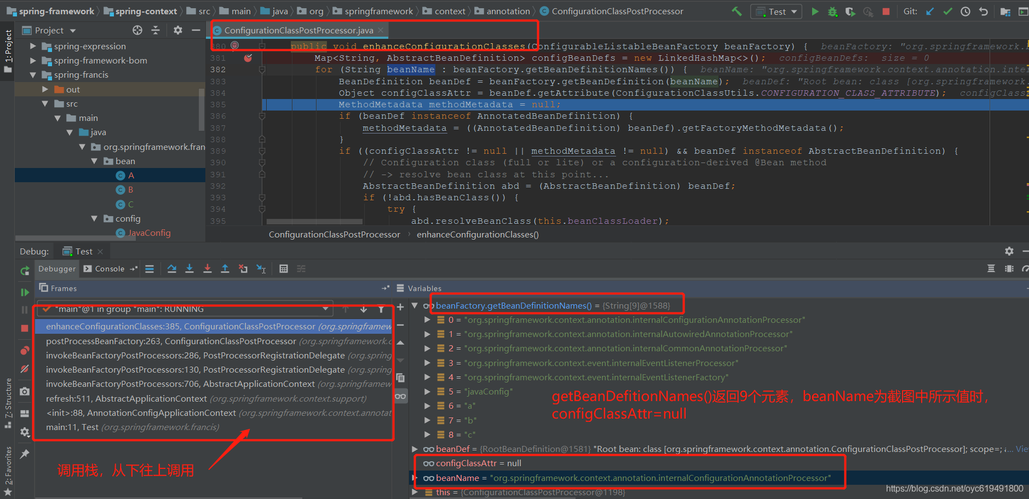Duplicate the selected watch
The width and height of the screenshot is (1029, 499).
click(x=400, y=378)
